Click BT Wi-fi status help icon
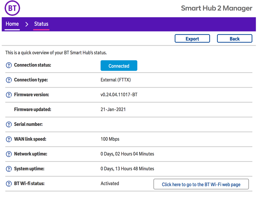The image size is (264, 202). pos(9,184)
